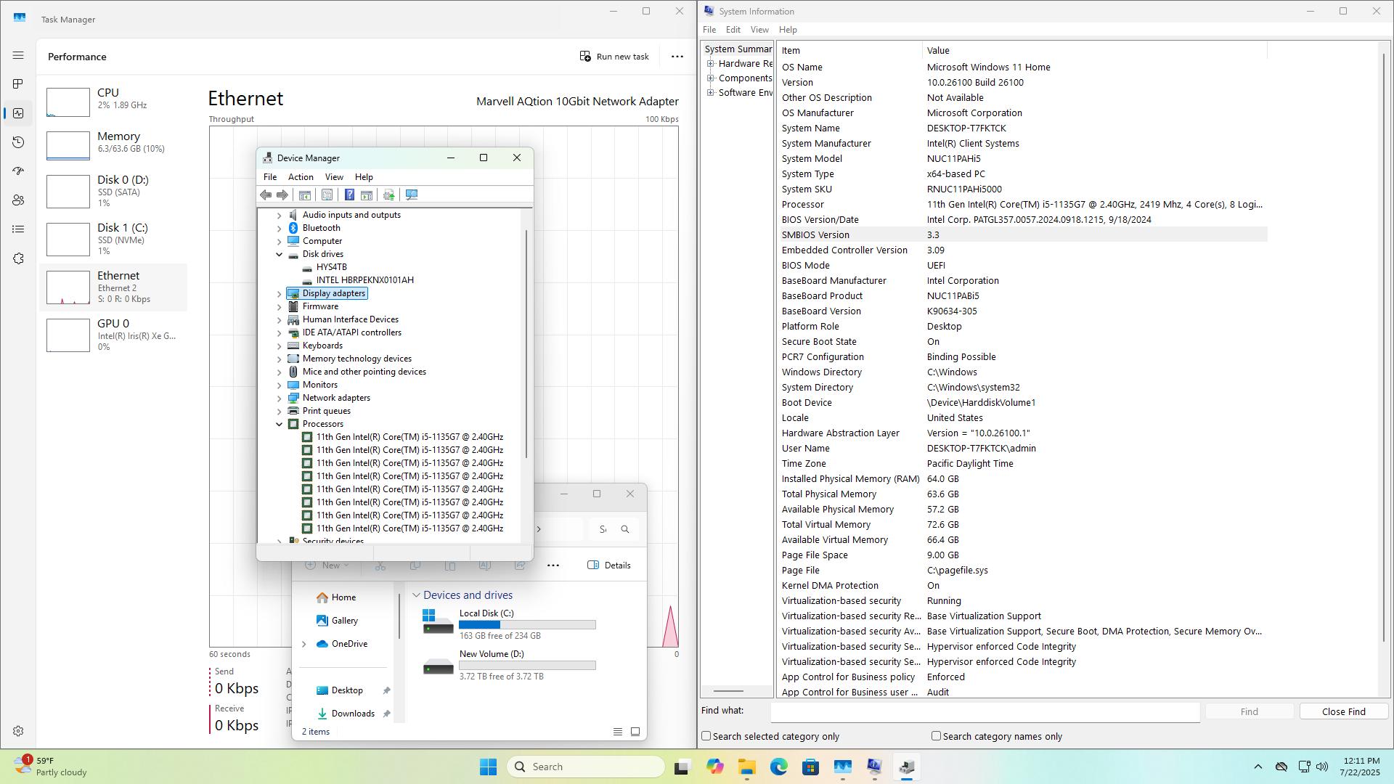
Task: Click search icon in File Explorer window
Action: 625,529
